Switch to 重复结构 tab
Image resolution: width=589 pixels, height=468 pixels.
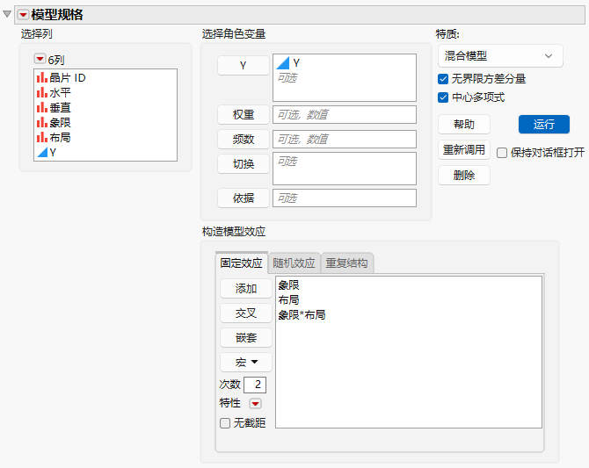346,263
